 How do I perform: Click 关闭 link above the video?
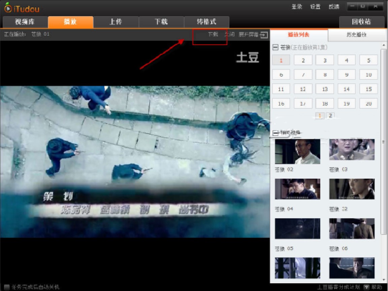coord(230,34)
